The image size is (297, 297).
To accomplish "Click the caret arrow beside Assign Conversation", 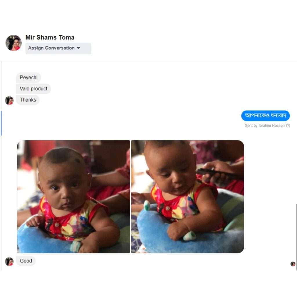I will (78, 48).
